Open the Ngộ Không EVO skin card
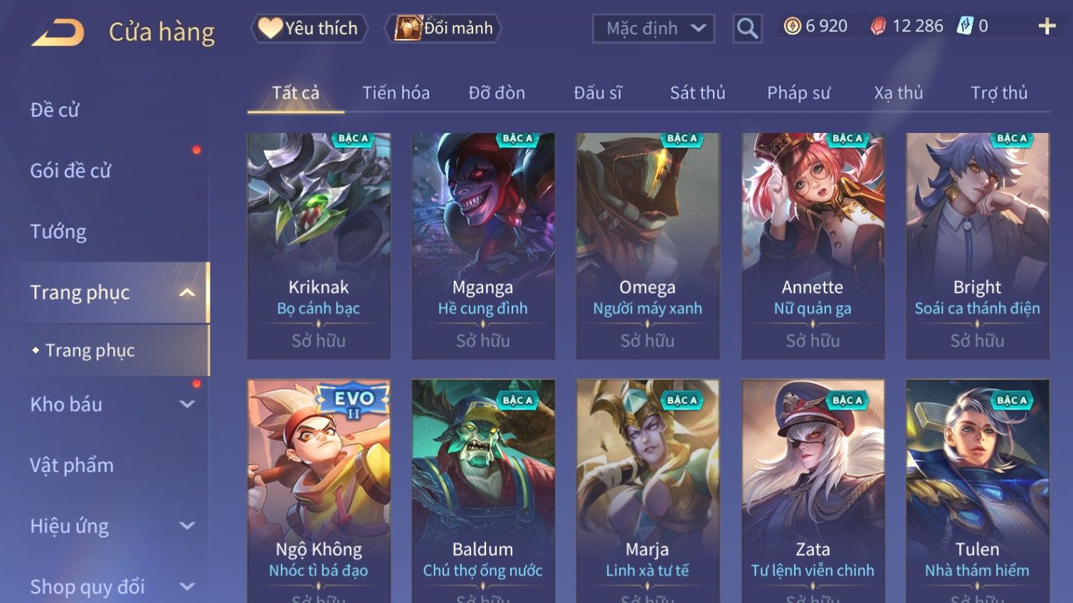The height and width of the screenshot is (603, 1073). [x=319, y=491]
